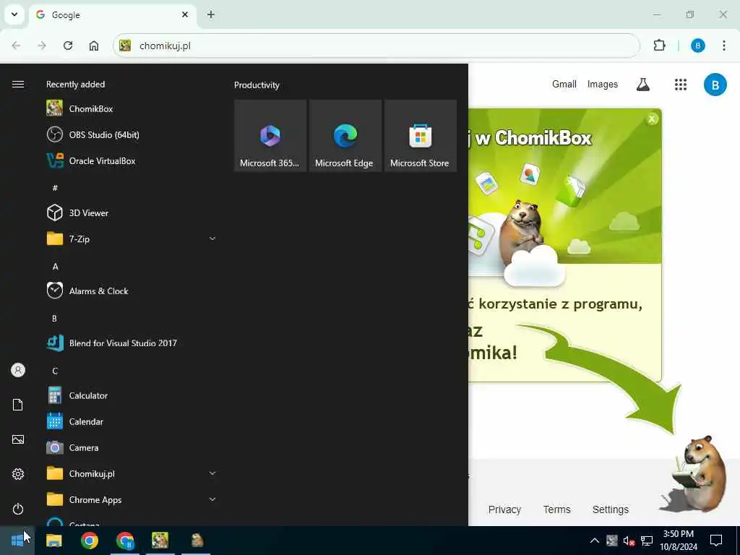Viewport: 740px width, 555px height.
Task: Click Power button in Start sidebar
Action: point(18,509)
